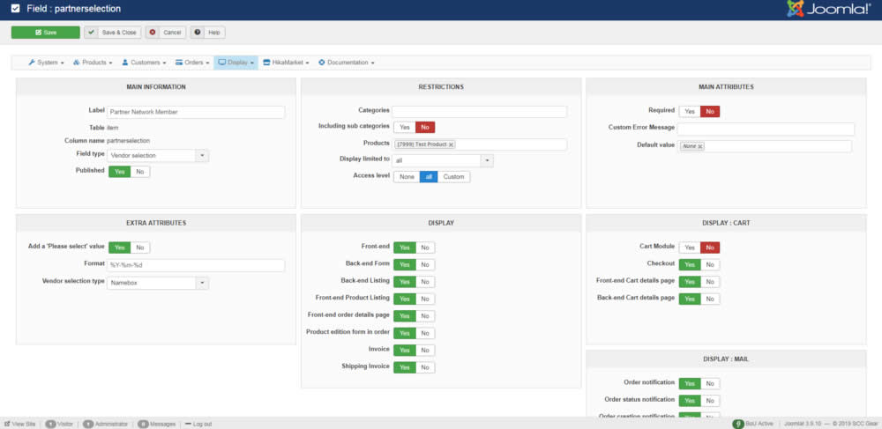Set Including sub categories to Yes
The height and width of the screenshot is (429, 882).
click(x=405, y=128)
